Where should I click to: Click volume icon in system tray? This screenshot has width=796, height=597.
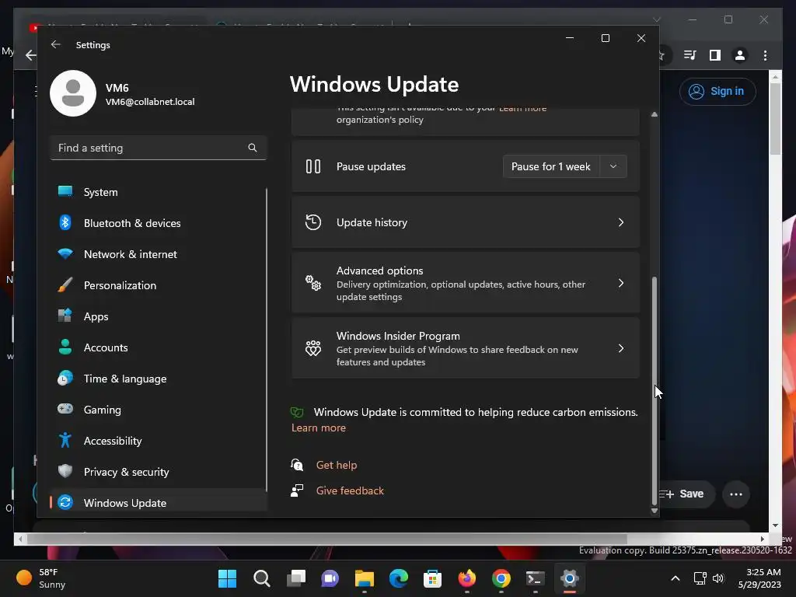(x=718, y=578)
